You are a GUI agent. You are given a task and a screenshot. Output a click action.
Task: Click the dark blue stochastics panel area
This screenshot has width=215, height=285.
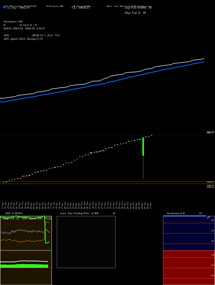[x=189, y=233]
